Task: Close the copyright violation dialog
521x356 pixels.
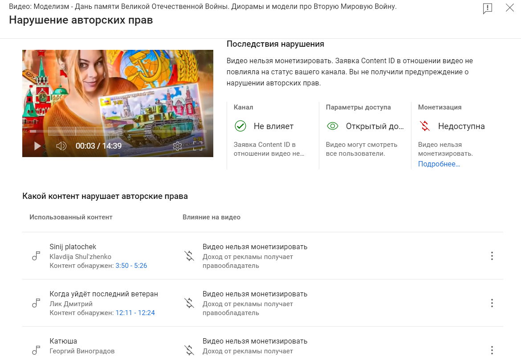Action: point(510,8)
